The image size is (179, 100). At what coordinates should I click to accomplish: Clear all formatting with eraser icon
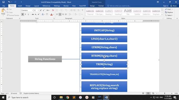[53, 10]
